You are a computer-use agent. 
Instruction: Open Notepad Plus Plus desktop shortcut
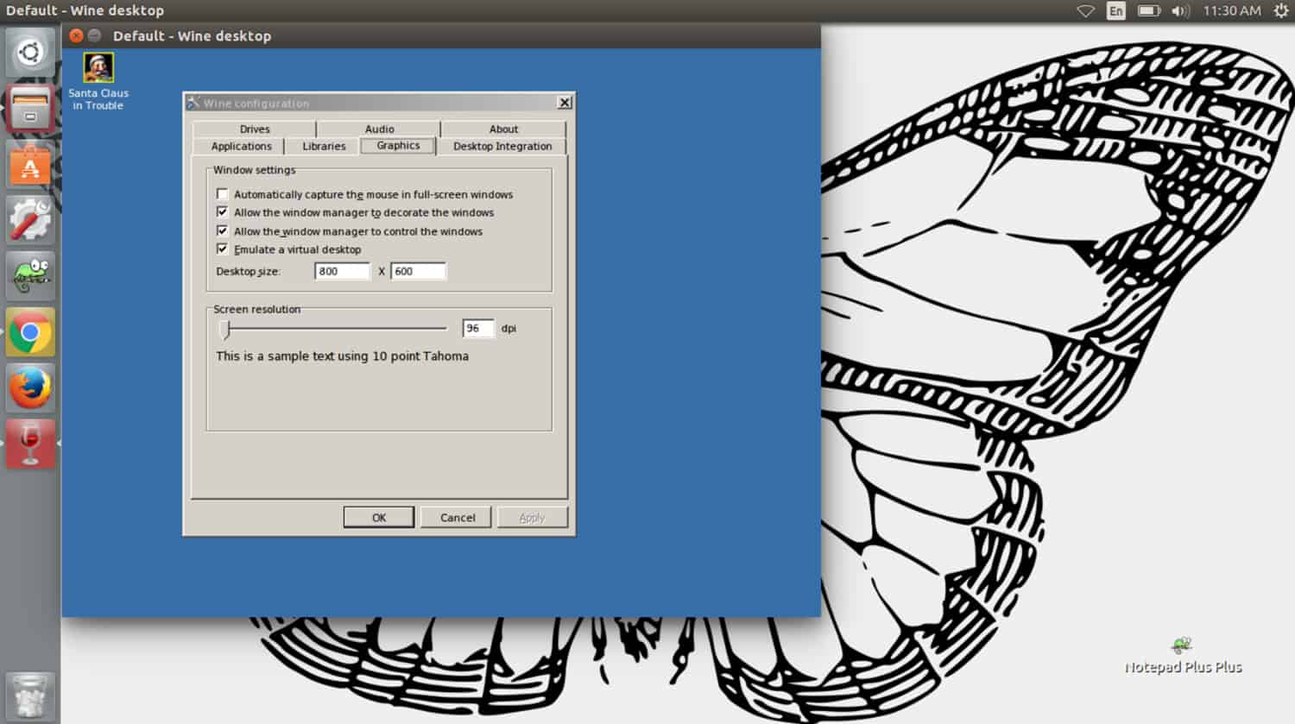1183,657
